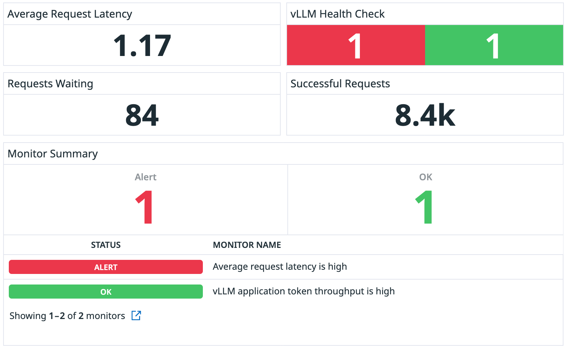The width and height of the screenshot is (567, 350).
Task: Expand the Requests Waiting widget
Action: click(50, 84)
